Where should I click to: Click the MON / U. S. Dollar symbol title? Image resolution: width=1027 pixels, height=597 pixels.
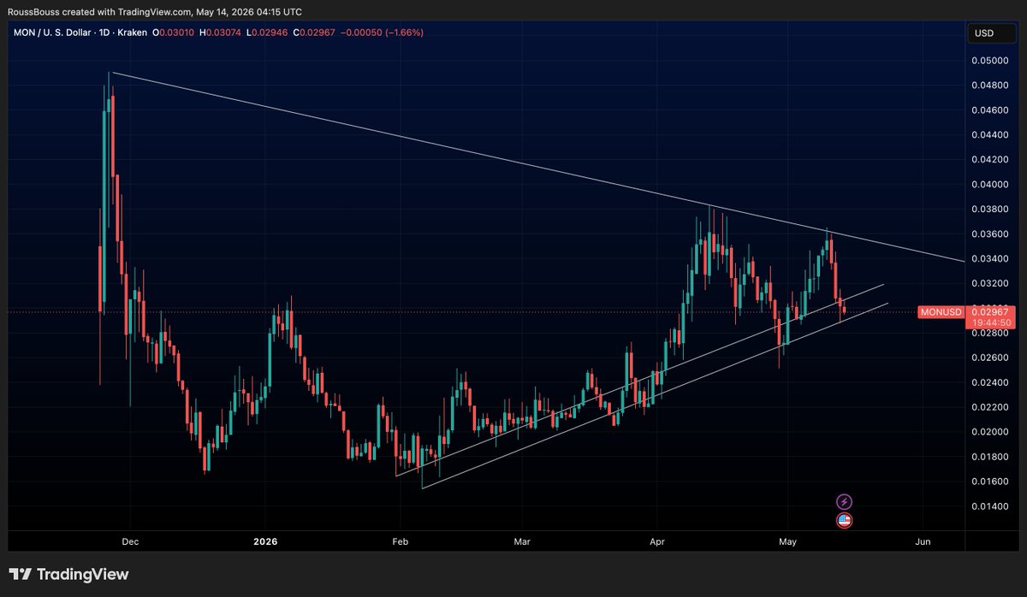[x=51, y=33]
